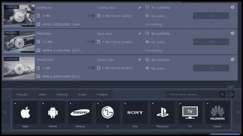Click the MJPEG 6000x3984 info for Speed.mov

(x=62, y=77)
